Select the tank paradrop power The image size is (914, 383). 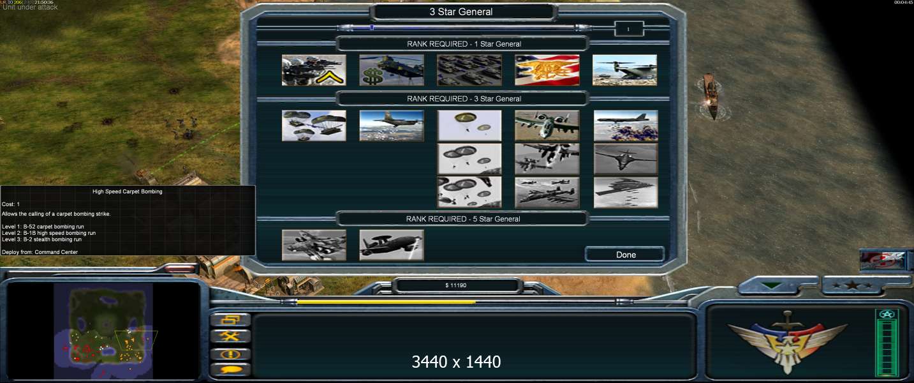pyautogui.click(x=314, y=126)
